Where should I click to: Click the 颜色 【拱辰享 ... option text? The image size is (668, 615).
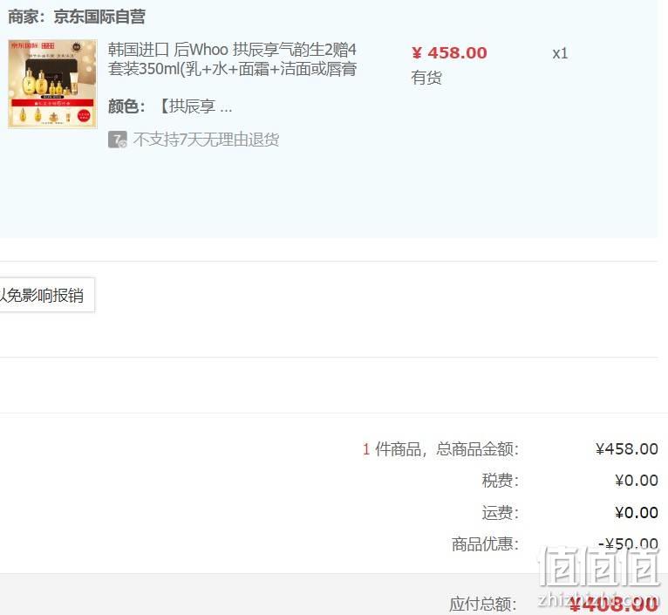tap(170, 106)
